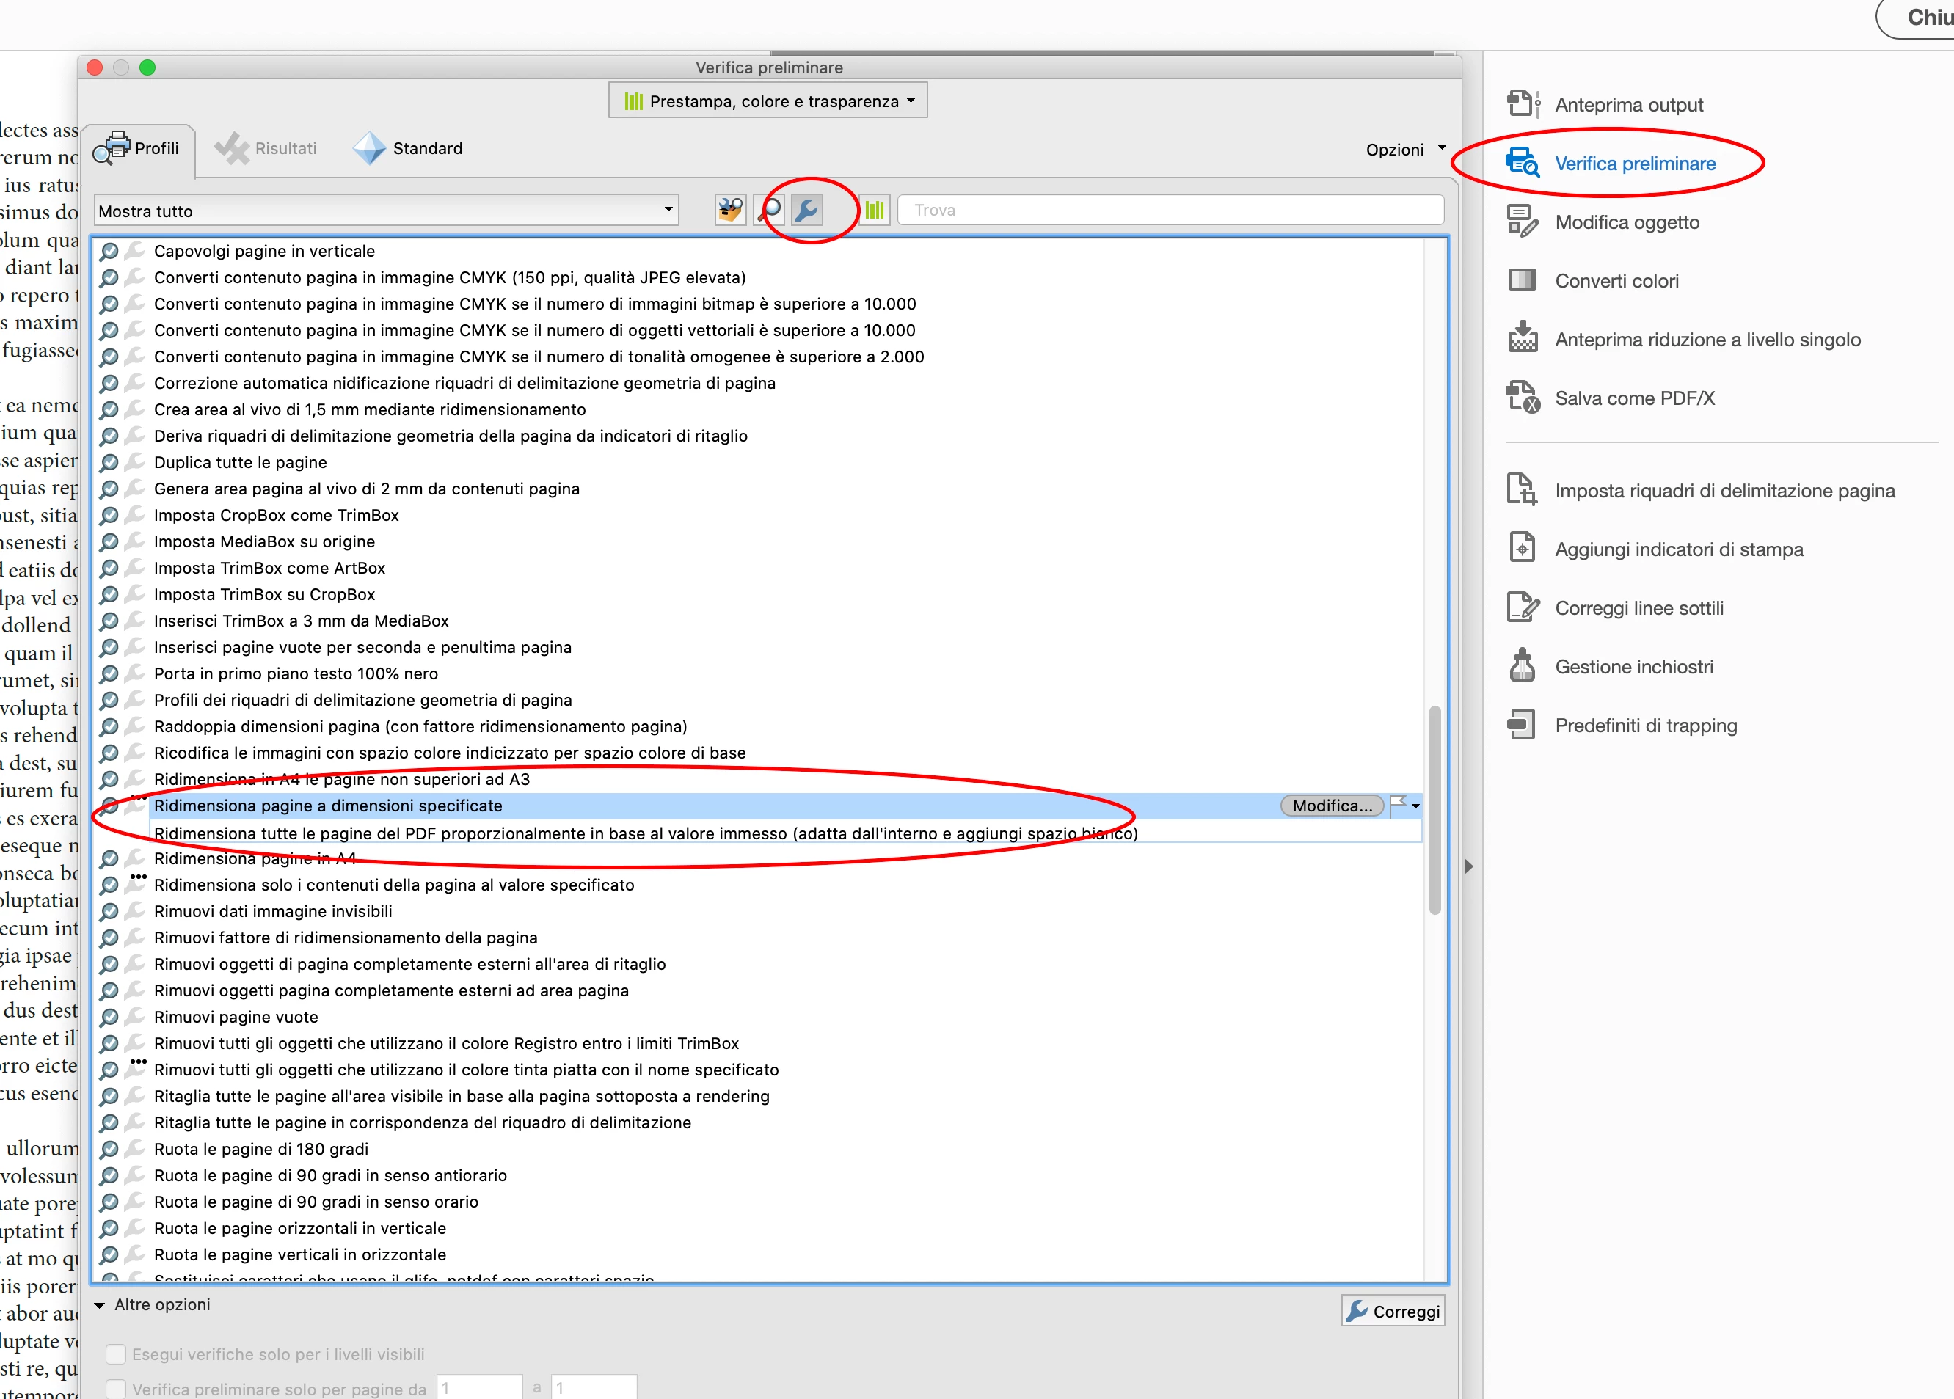Open Anteprima output tool
This screenshot has width=1954, height=1399.
pyautogui.click(x=1627, y=104)
